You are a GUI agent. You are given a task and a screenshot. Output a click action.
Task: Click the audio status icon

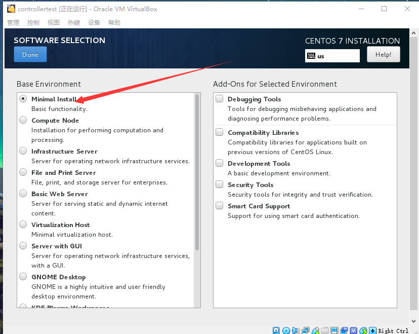(296, 330)
